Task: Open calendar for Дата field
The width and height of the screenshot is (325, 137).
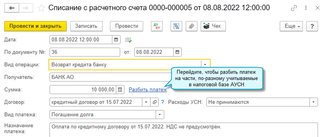Action: [x=116, y=39]
